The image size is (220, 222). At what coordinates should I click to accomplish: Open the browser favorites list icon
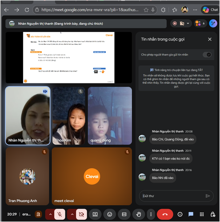[x=175, y=10]
